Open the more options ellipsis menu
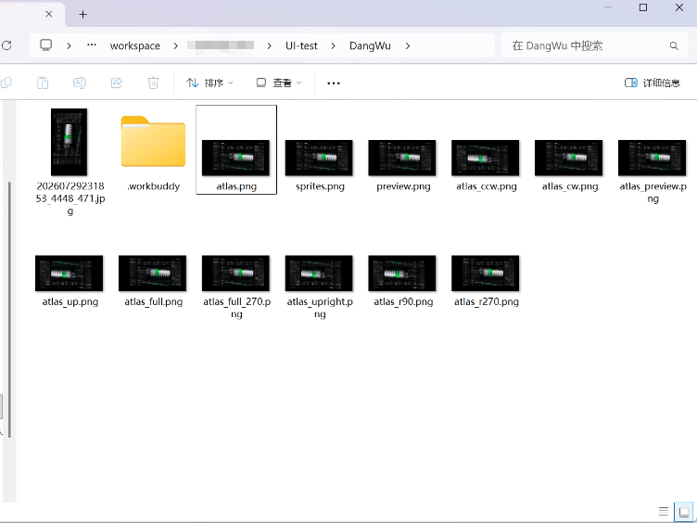Screen dimensions: 697x523 point(334,83)
